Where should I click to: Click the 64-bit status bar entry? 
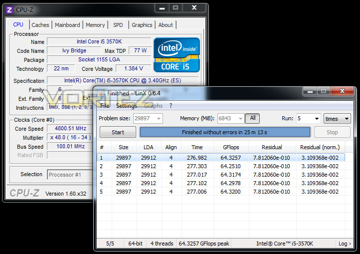(x=135, y=244)
